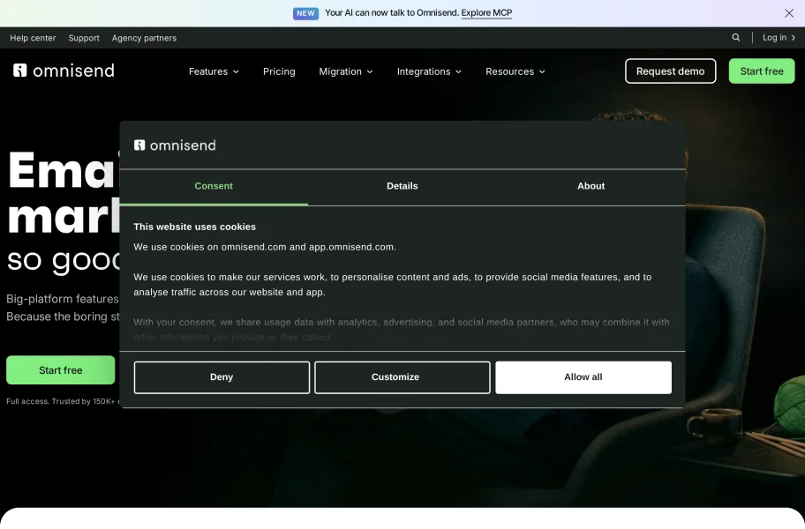Switch to the Details tab
The image size is (805, 529).
click(402, 187)
